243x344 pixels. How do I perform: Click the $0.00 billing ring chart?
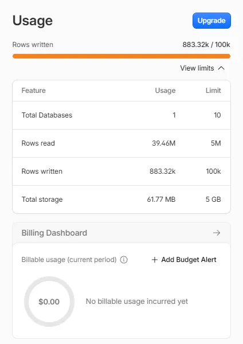(x=49, y=302)
